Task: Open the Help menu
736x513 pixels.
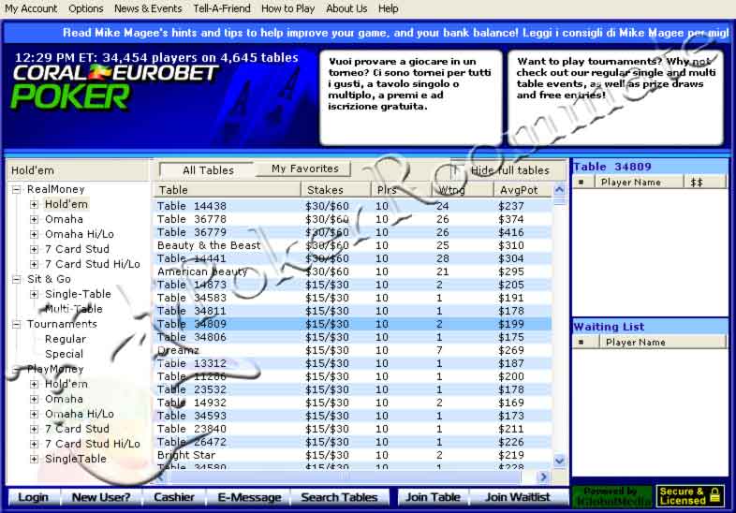Action: [389, 8]
